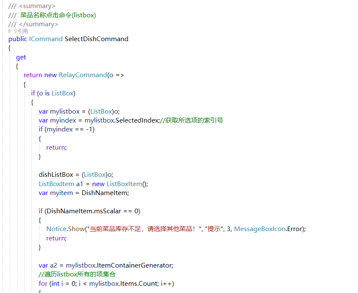Screen dimensions: 358x293
Task: Click the comment '//遍历listbox所有的项集合'
Action: click(77, 274)
